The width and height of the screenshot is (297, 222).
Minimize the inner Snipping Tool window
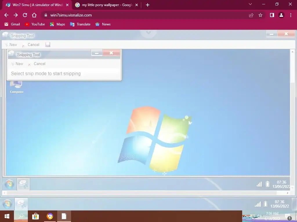(x=97, y=53)
